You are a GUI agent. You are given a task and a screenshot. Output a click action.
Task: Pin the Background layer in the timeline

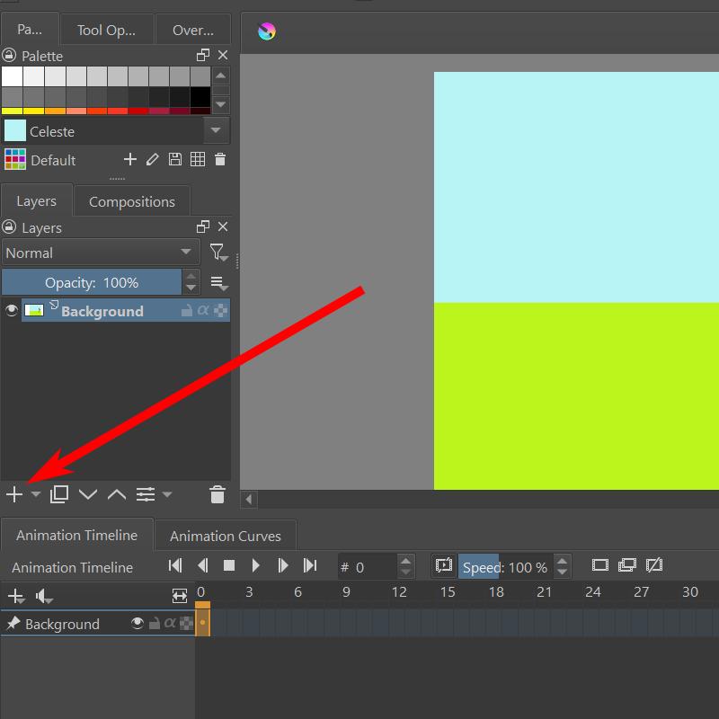pyautogui.click(x=13, y=624)
